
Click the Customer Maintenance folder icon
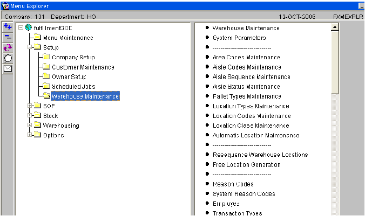[x=46, y=66]
